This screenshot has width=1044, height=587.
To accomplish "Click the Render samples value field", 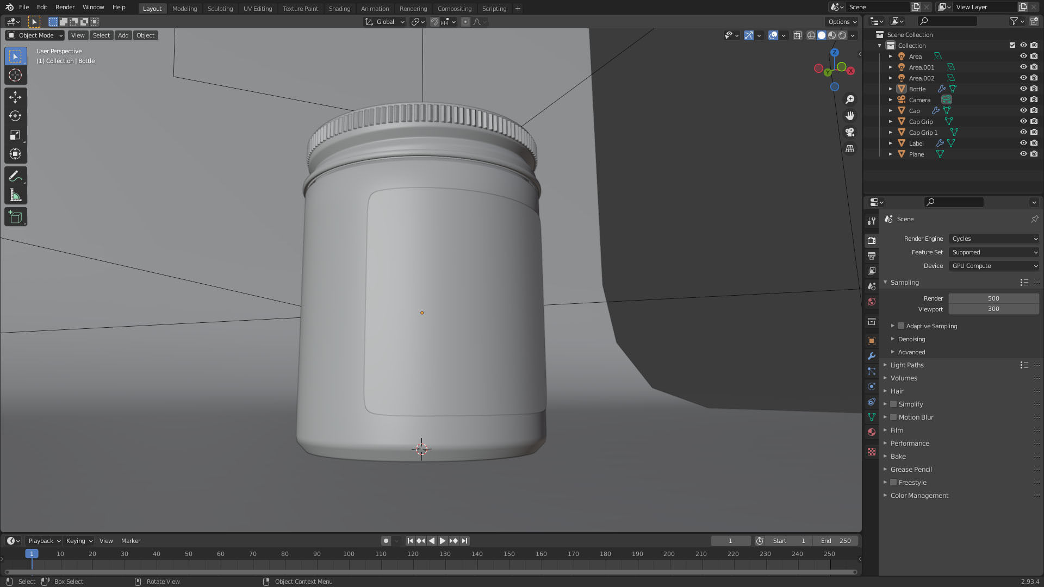I will 993,298.
